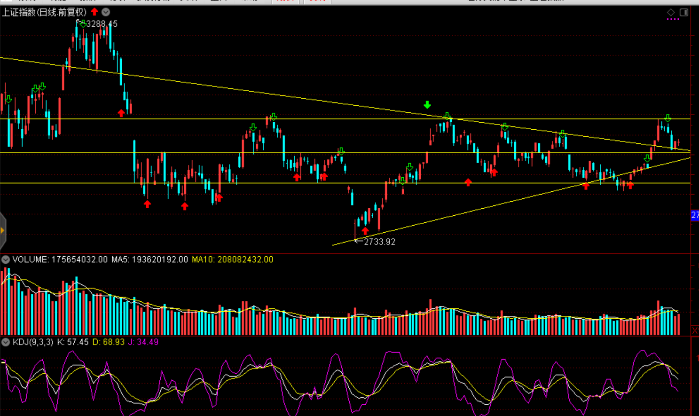This screenshot has height=416, width=699.
Task: Click the solid green down arrow signal
Action: click(x=427, y=105)
